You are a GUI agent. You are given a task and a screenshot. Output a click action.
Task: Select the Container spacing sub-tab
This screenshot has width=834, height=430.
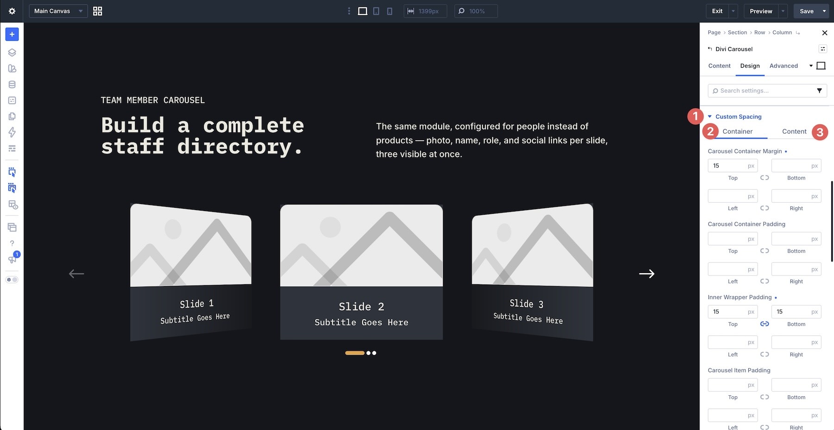[738, 131]
